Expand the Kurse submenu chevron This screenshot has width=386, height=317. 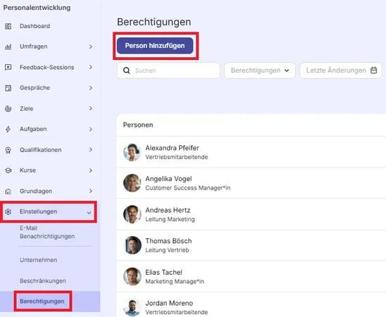[91, 170]
